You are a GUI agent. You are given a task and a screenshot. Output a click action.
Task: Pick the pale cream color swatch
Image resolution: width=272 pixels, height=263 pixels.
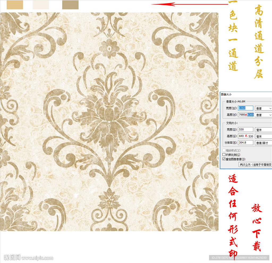click(41, 5)
